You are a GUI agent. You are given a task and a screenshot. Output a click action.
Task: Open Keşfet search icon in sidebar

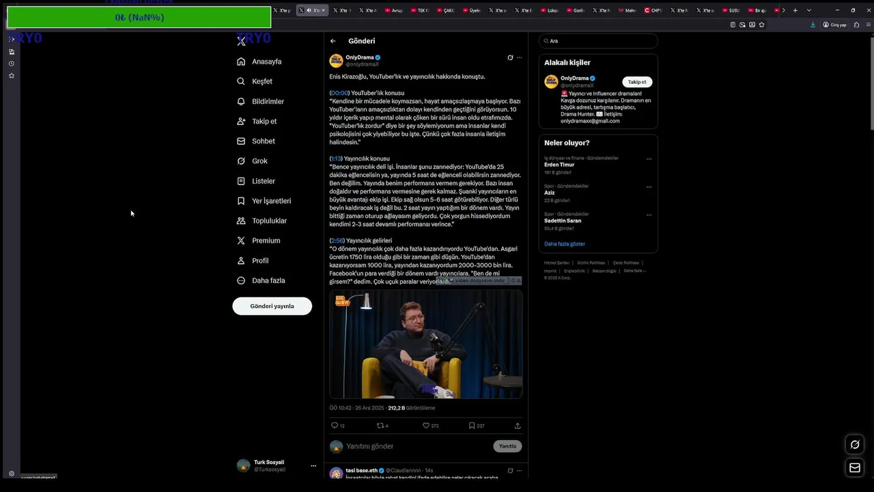tap(241, 81)
